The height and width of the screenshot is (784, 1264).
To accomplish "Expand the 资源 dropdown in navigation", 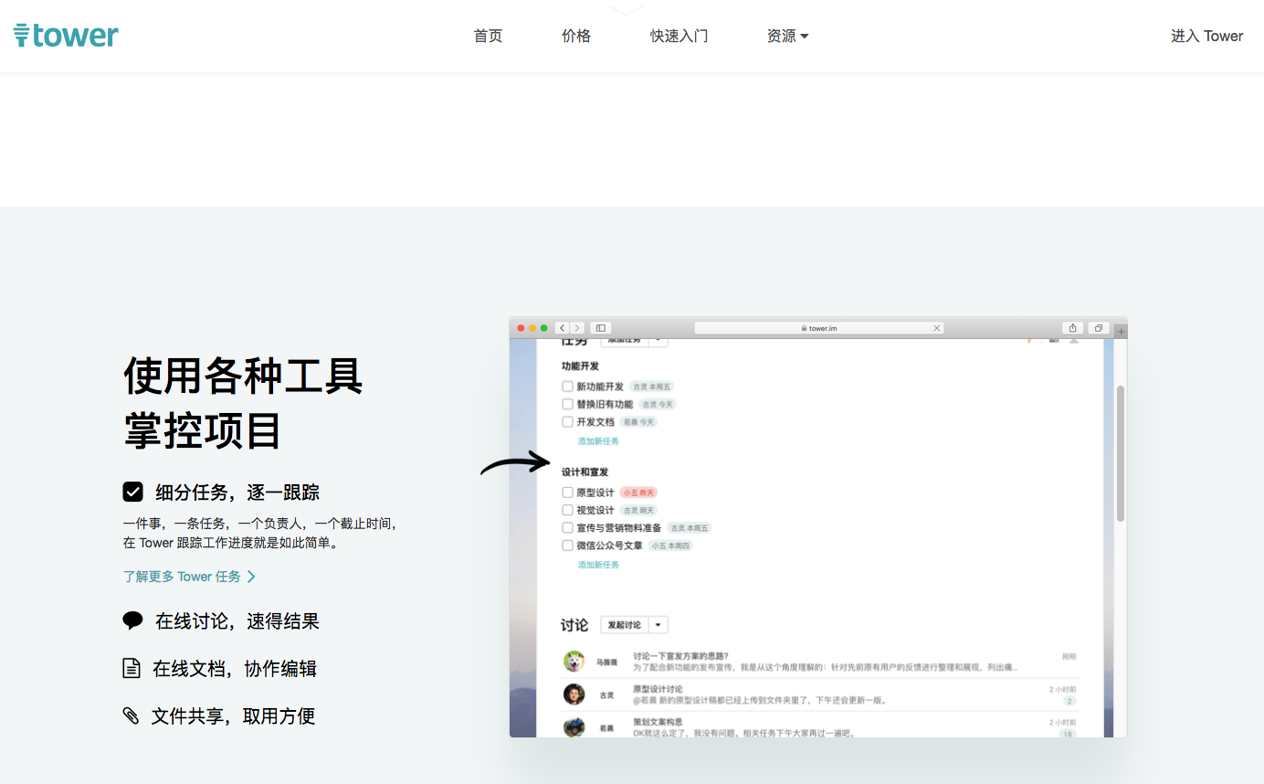I will pos(787,36).
